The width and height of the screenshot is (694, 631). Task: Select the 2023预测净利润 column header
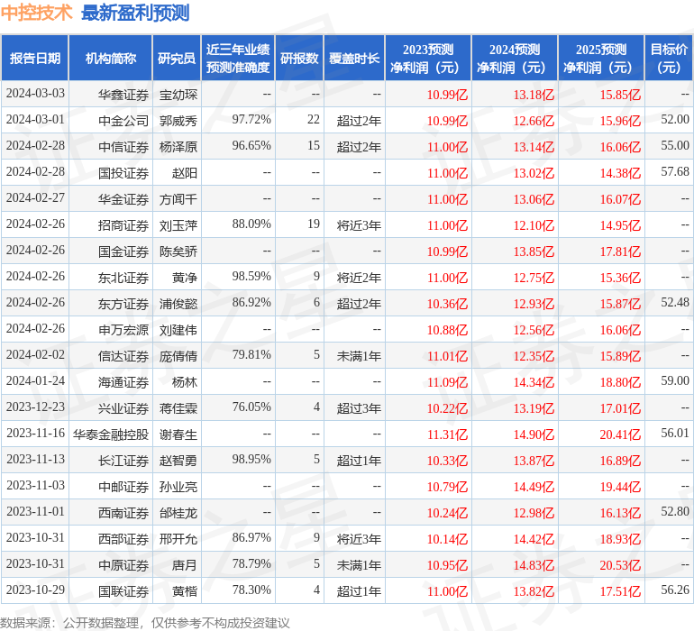tap(428, 58)
